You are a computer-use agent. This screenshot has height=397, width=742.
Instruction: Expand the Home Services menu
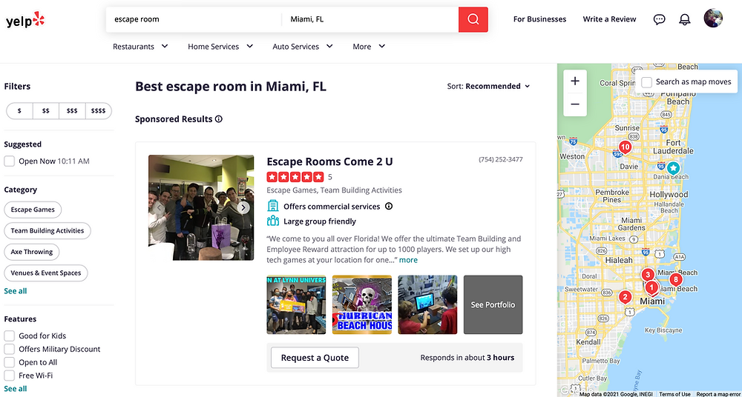point(220,47)
